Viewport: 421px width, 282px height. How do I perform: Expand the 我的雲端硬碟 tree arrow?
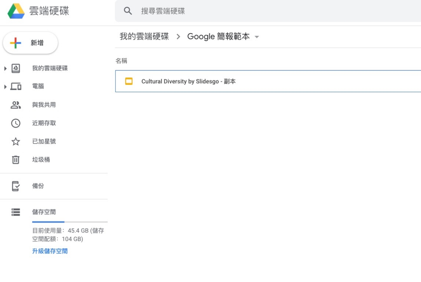(x=5, y=68)
